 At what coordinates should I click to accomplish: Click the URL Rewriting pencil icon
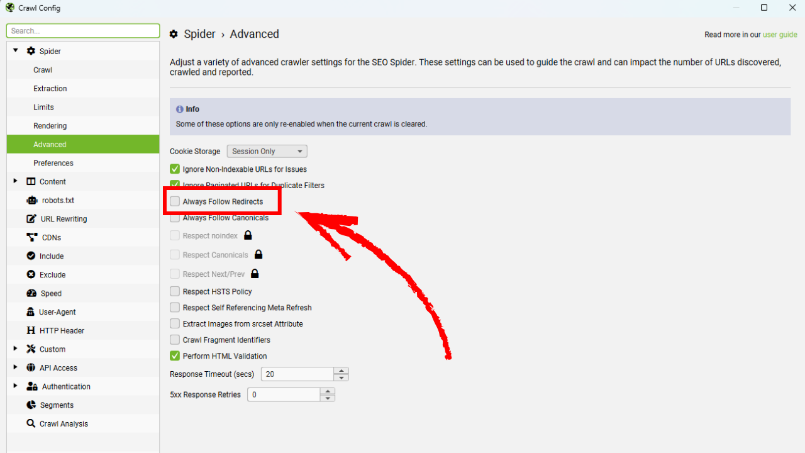(x=31, y=219)
